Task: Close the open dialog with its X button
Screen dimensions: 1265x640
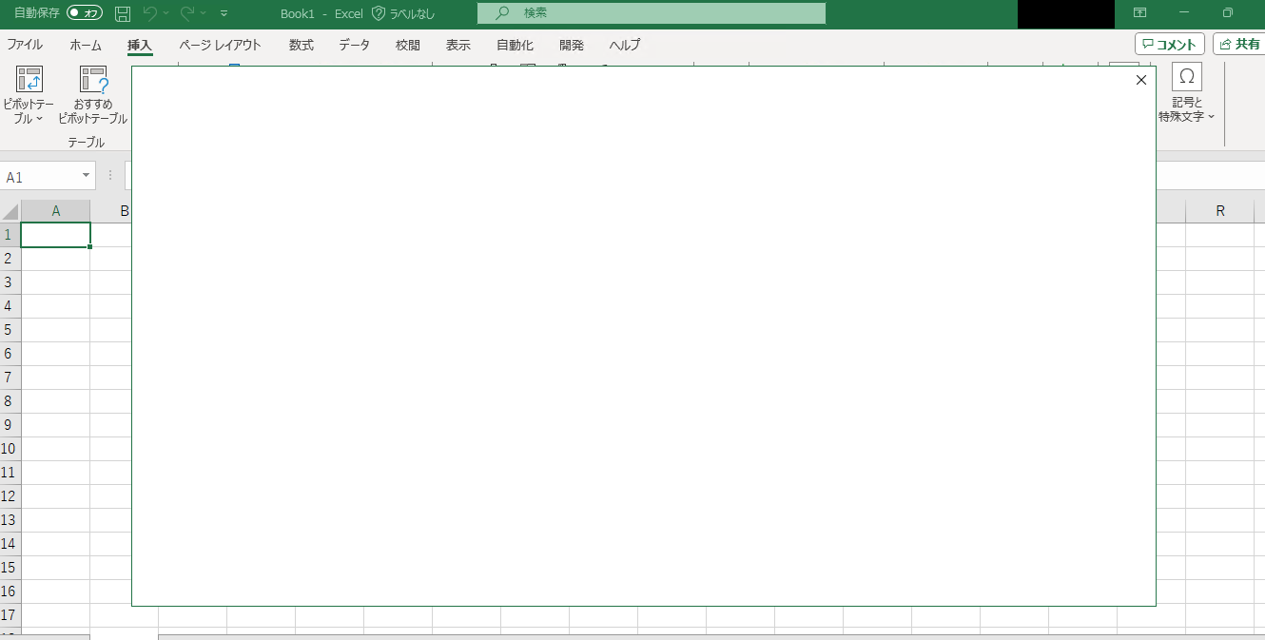Action: tap(1140, 80)
